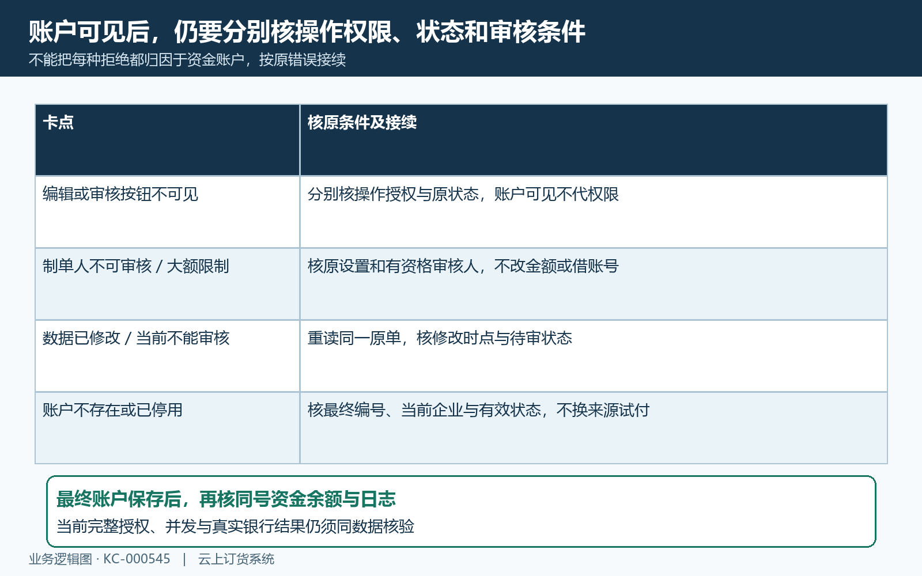Select cell 编辑或审核按钮不可见
Screen dimensions: 922x576
click(168, 212)
